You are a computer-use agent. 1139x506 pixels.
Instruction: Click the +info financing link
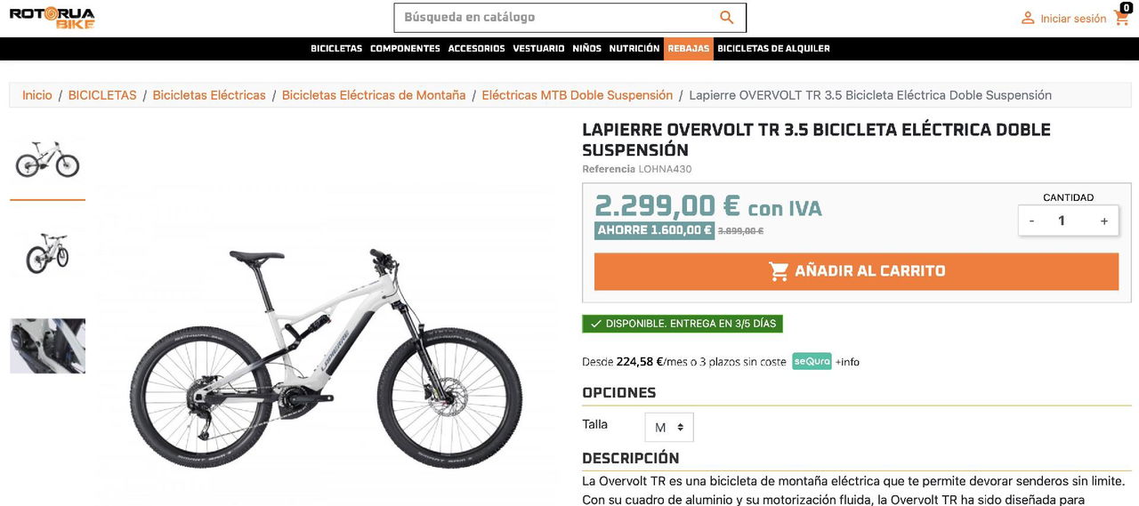pos(847,362)
